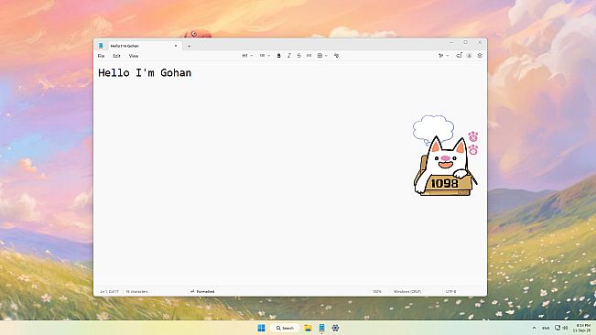Click the Windows (CRLF) line ending indicator
The image size is (596, 335).
point(407,291)
